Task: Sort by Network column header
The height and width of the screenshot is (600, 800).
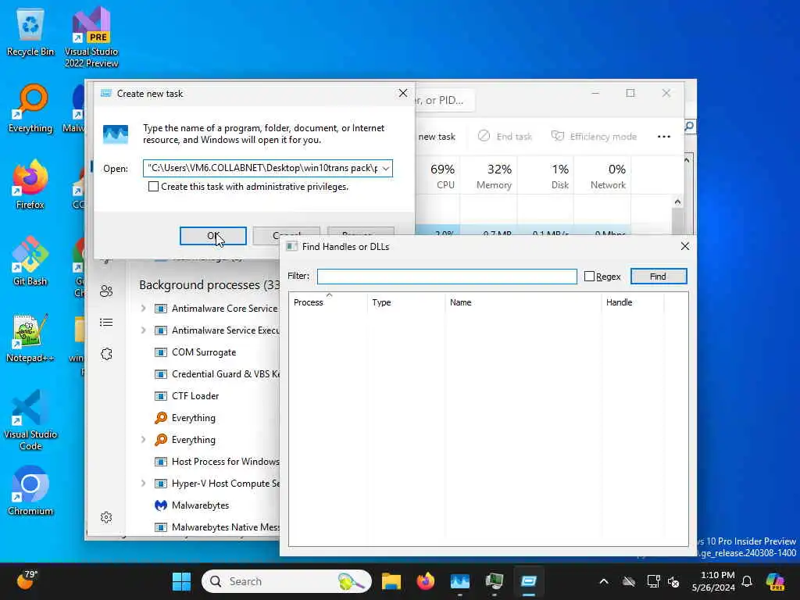Action: 602,176
